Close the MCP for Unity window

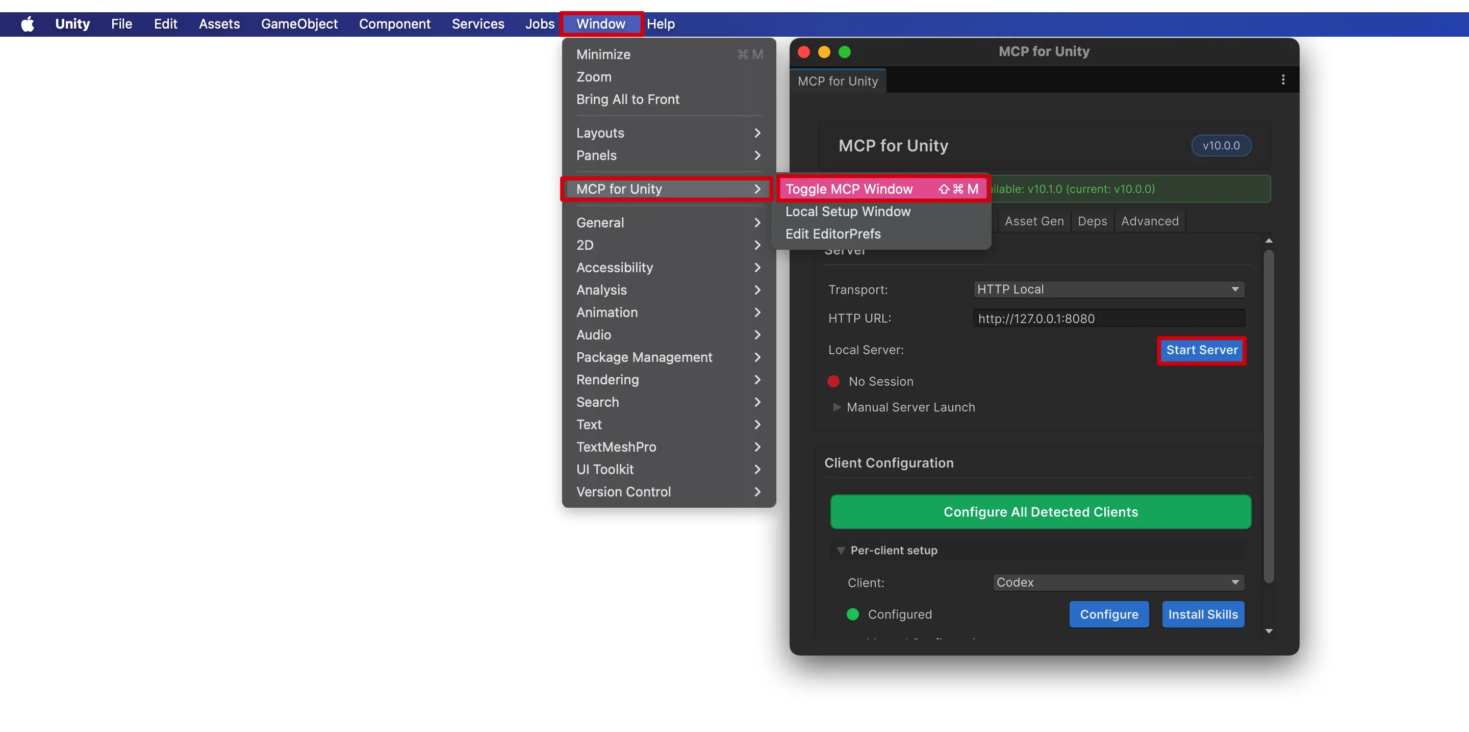click(803, 52)
